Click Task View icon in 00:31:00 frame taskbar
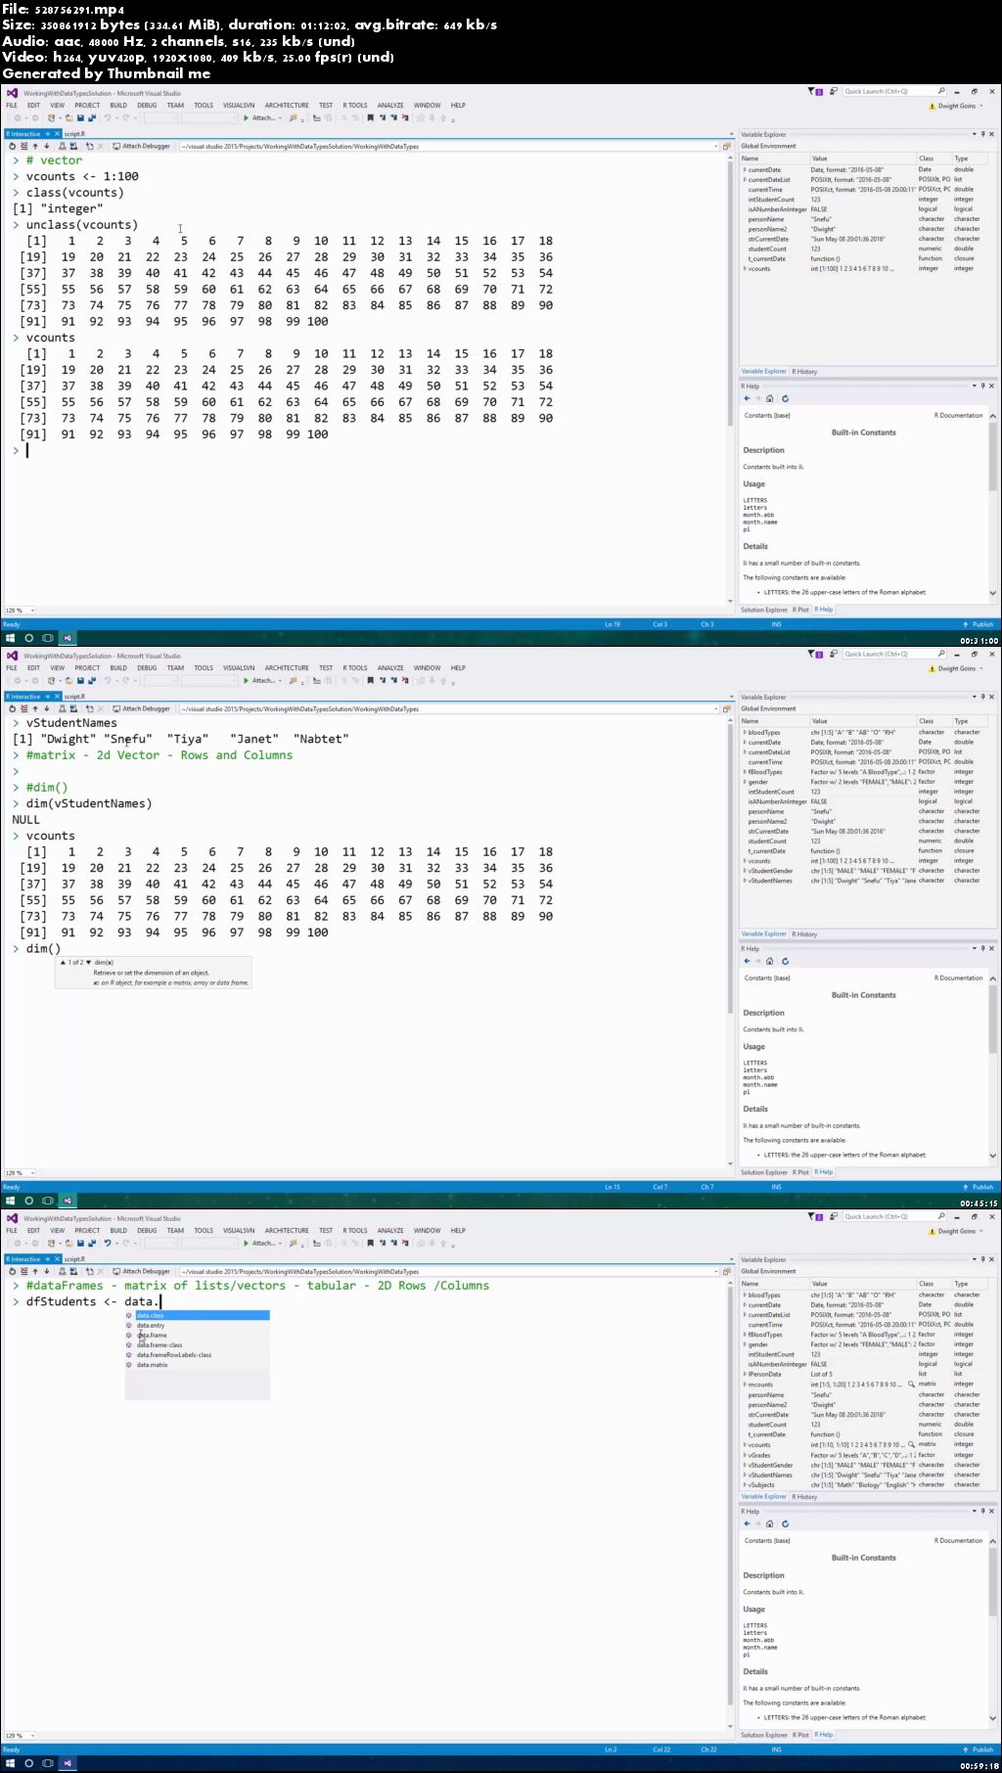The width and height of the screenshot is (1002, 1773). pos(47,638)
